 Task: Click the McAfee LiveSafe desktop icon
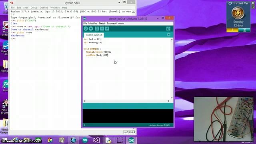[5, 28]
